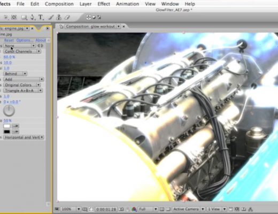The image size is (278, 214).
Task: Close the engine.jpg effect controls tab
Action: click(x=32, y=28)
